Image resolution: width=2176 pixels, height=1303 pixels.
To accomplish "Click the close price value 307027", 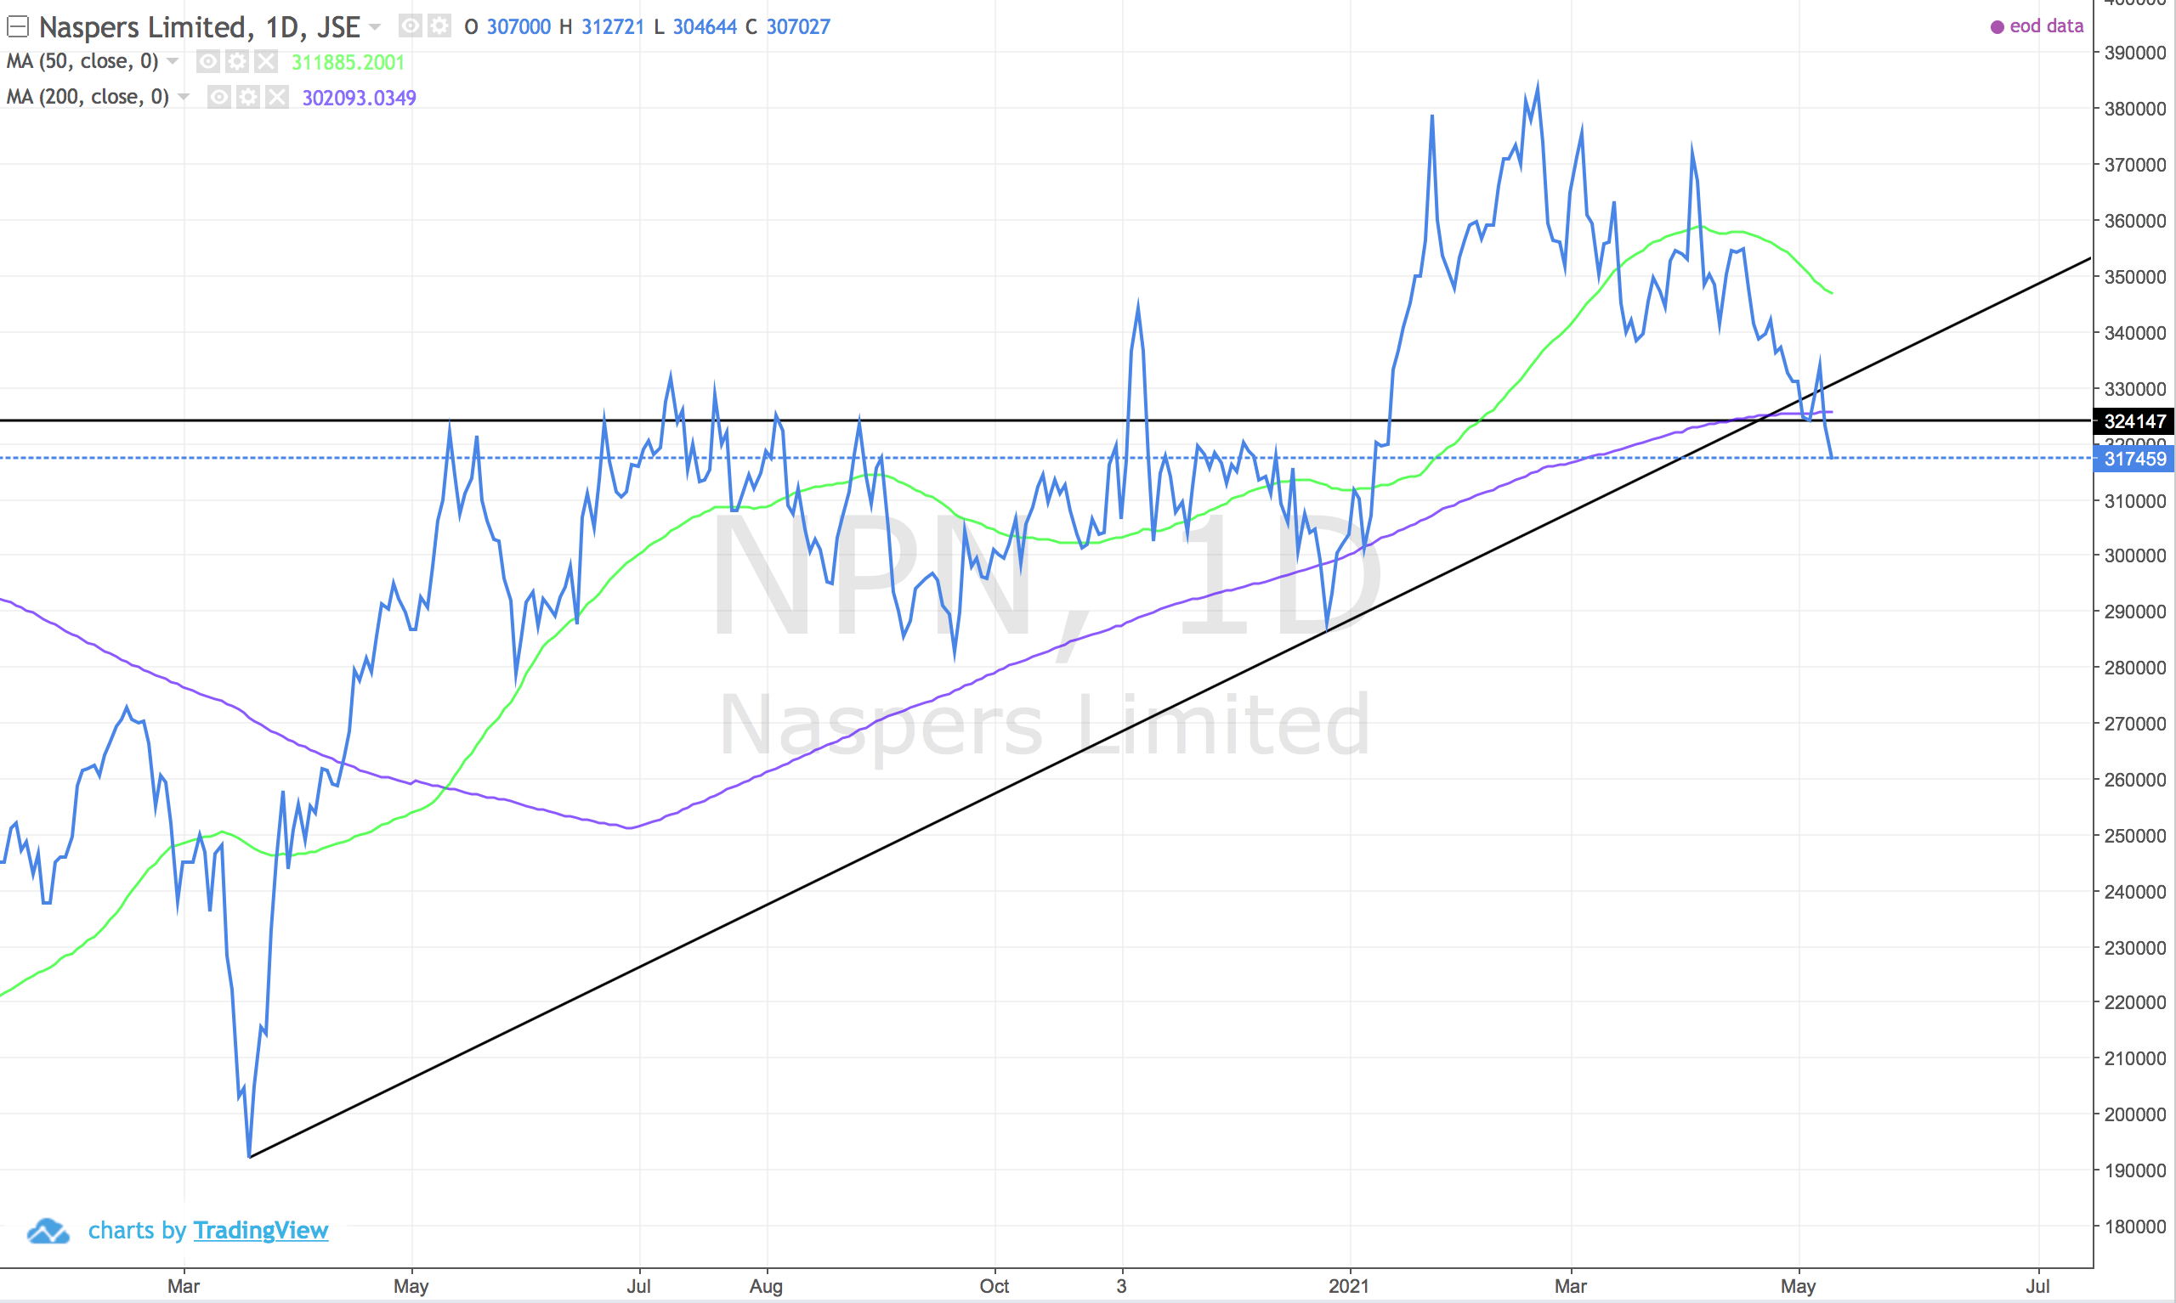I will (798, 27).
